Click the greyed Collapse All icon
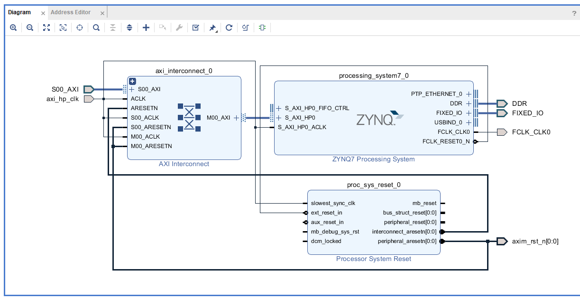The height and width of the screenshot is (299, 580). tap(113, 28)
